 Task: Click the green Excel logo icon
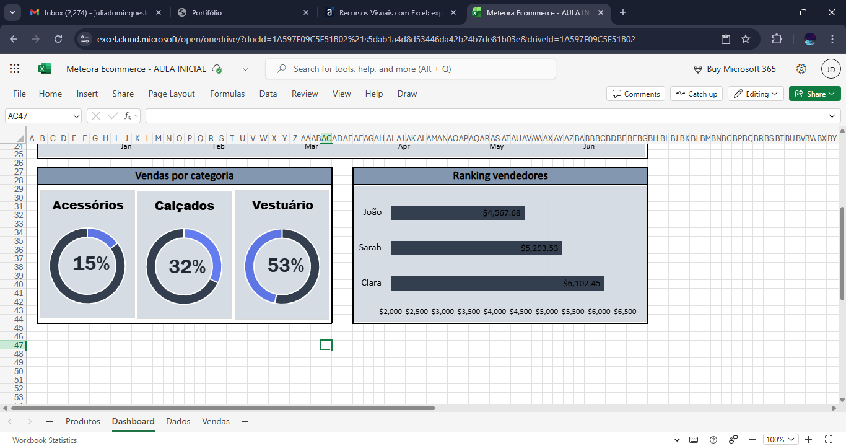(x=45, y=69)
